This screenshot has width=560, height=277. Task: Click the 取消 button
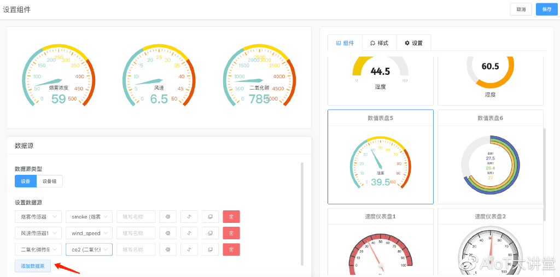[521, 9]
